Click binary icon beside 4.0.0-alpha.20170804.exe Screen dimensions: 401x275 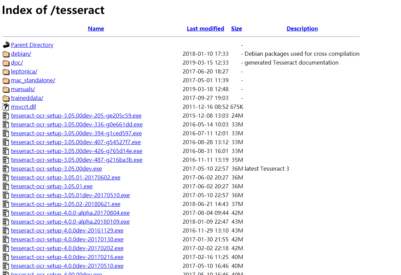click(6, 213)
